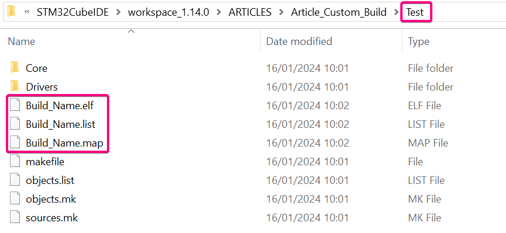Click the objects.mk file icon
This screenshot has width=506, height=233.
coord(15,199)
